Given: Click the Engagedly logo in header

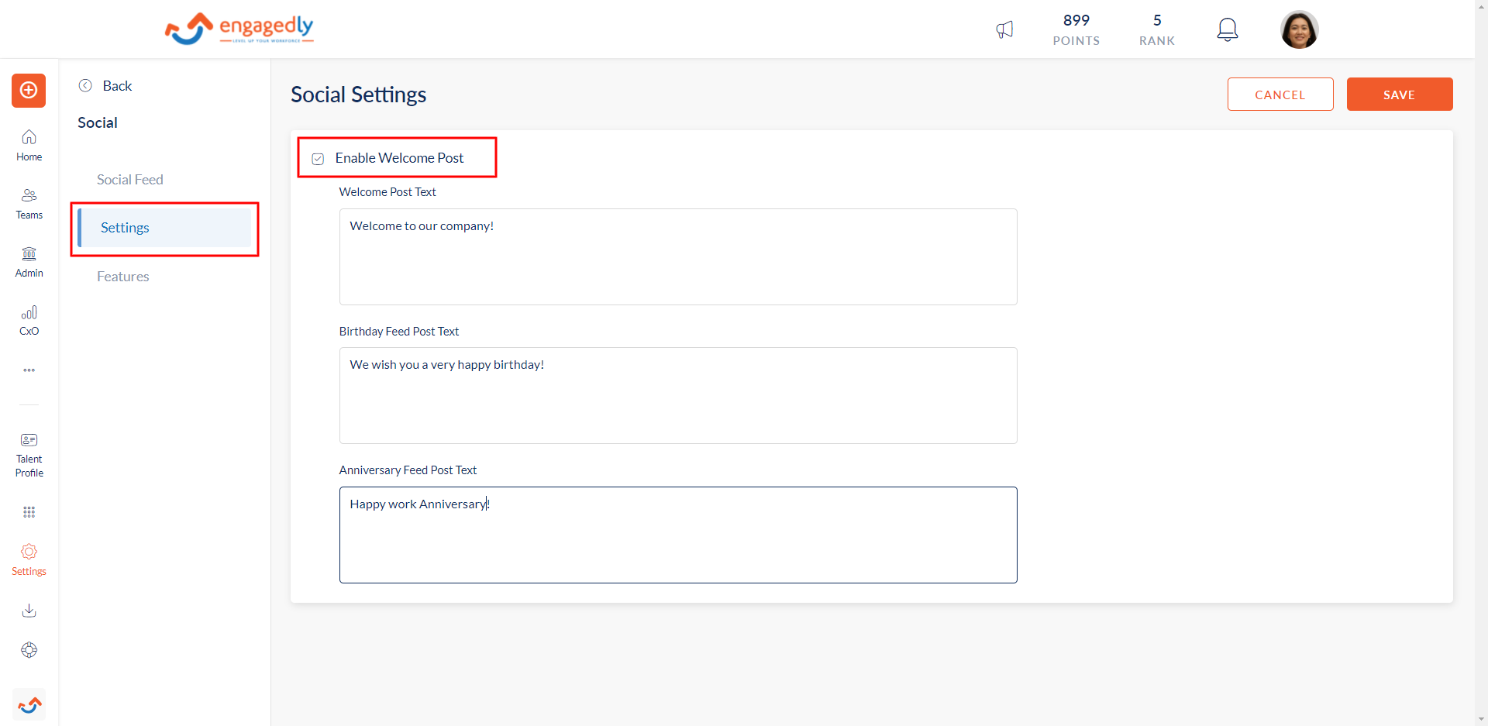Looking at the screenshot, I should 239,29.
